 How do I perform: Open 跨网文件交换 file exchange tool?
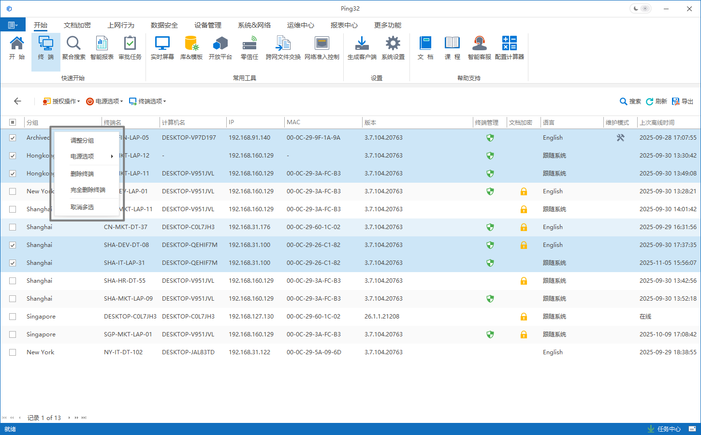pyautogui.click(x=283, y=48)
